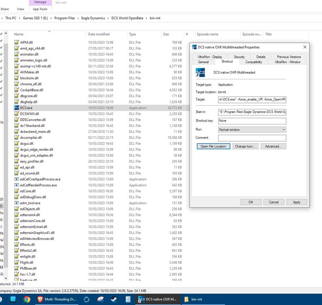Click the edCore.dll file icon
Image resolution: width=322 pixels, height=305 pixels.
17,191
